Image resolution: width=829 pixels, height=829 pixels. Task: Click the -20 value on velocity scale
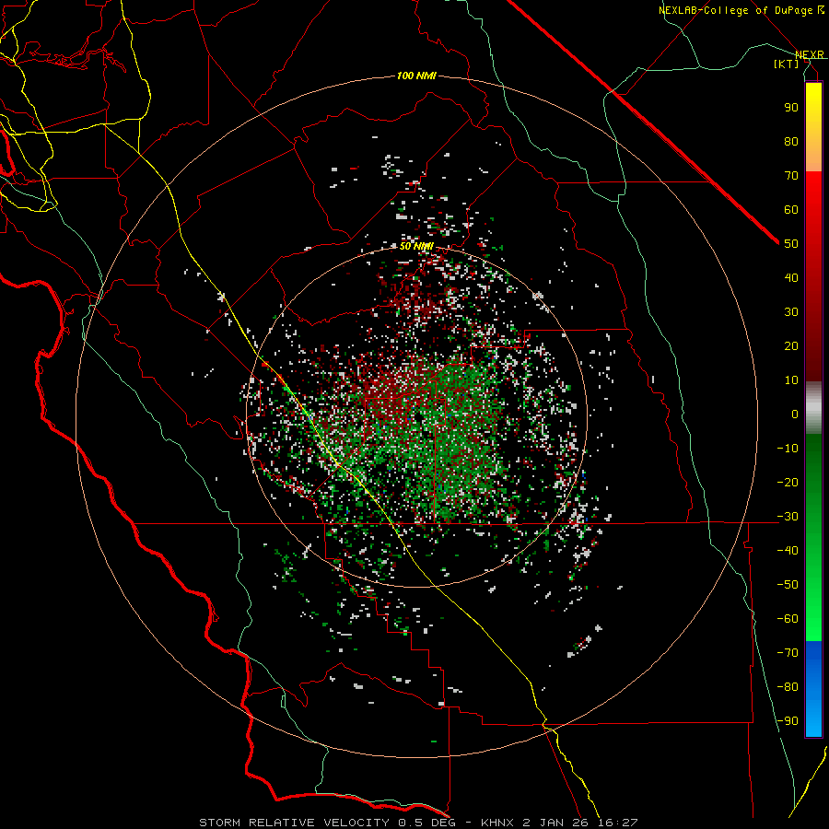click(x=788, y=483)
